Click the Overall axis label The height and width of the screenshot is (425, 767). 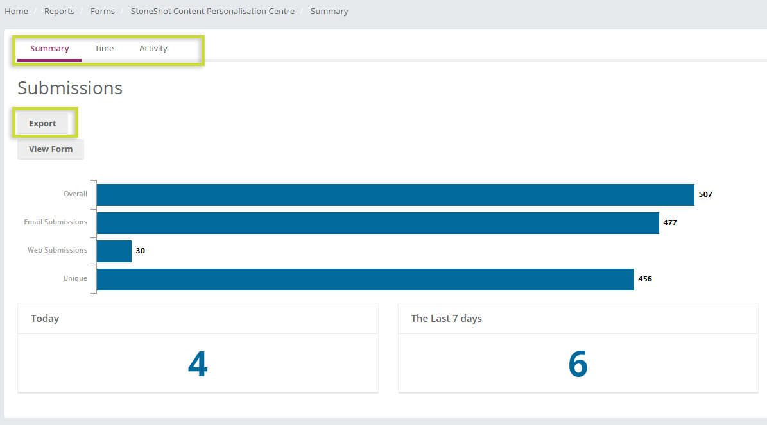coord(75,194)
